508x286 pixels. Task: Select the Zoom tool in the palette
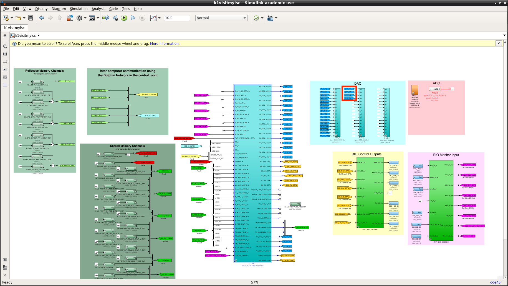(5, 46)
